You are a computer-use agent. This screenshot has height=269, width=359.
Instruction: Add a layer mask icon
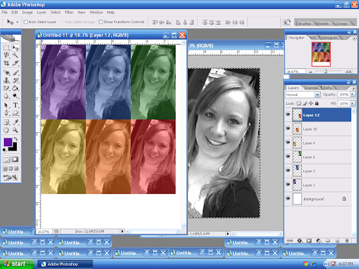[309, 240]
